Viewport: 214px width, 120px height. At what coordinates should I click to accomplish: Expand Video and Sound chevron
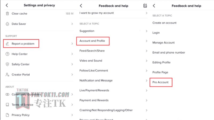tap(146, 61)
